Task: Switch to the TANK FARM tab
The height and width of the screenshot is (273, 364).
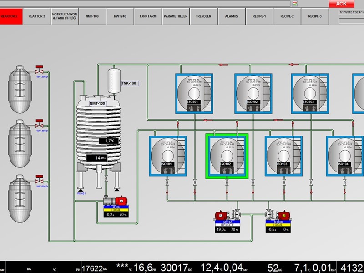Action: tap(148, 16)
